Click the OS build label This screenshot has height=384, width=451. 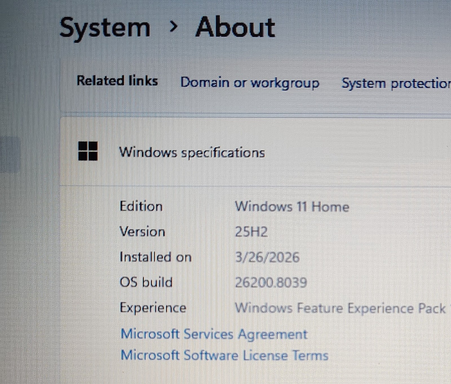pyautogui.click(x=146, y=282)
